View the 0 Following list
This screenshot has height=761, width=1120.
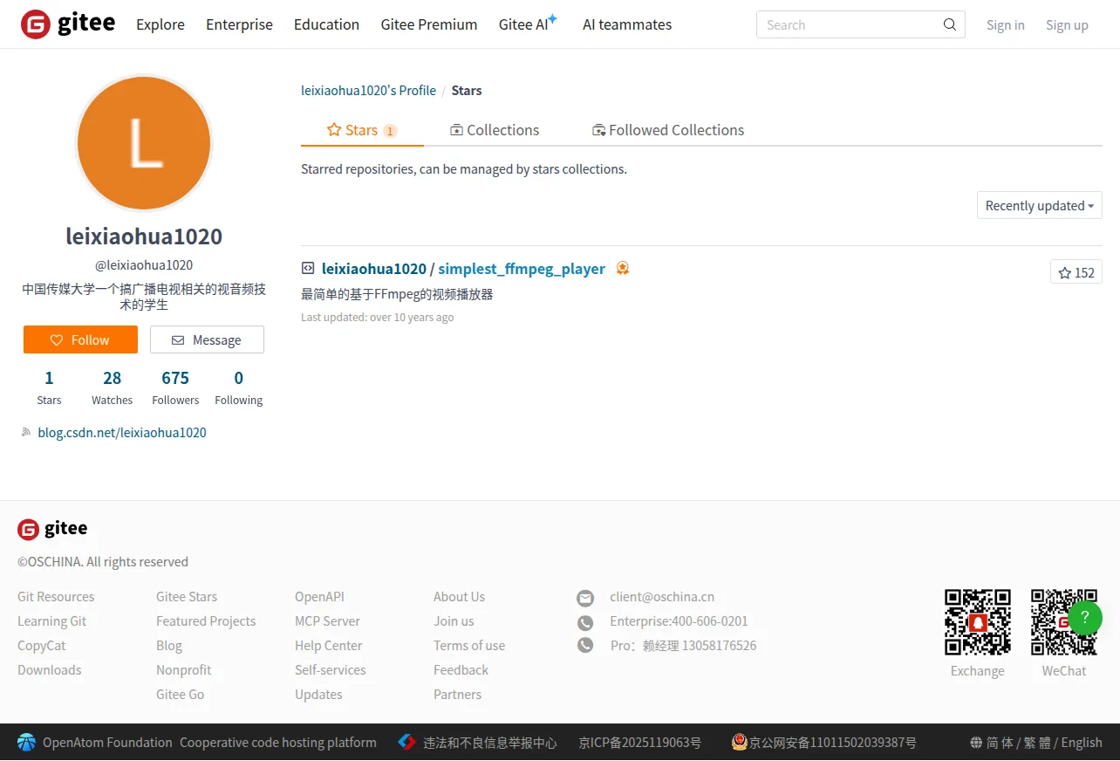pyautogui.click(x=239, y=387)
